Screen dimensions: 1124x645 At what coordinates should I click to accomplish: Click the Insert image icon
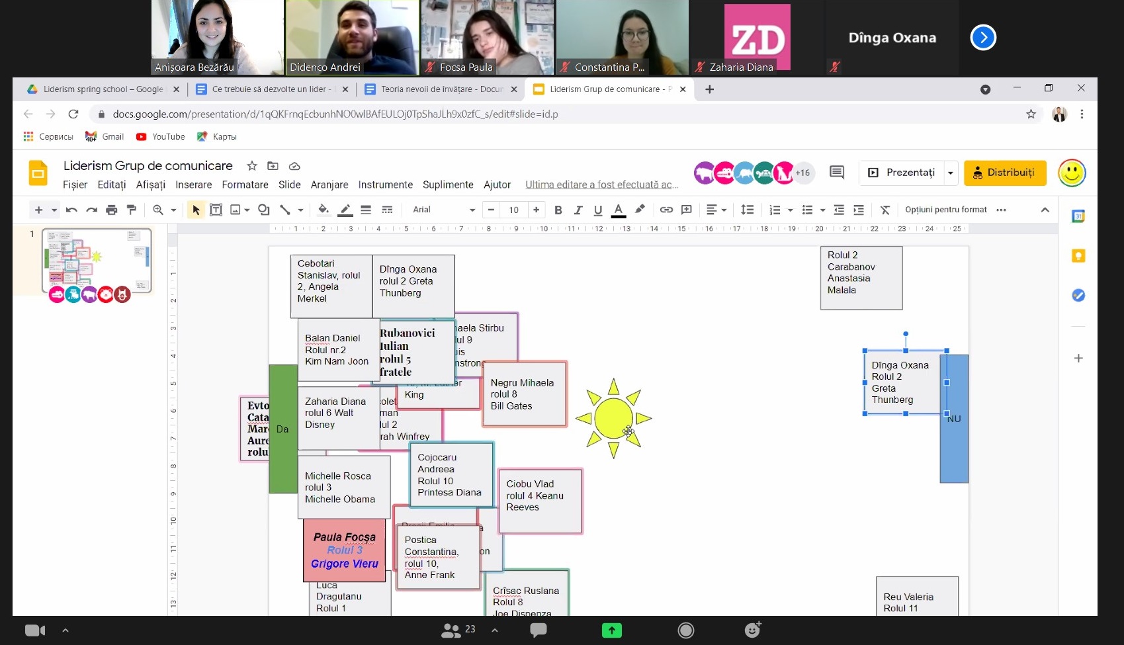[x=236, y=210]
